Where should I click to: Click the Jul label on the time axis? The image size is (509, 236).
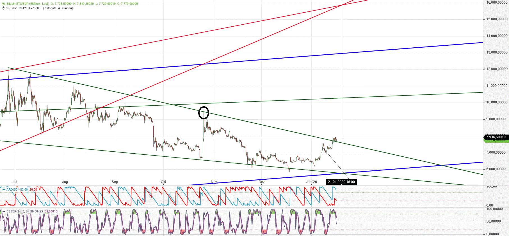click(x=15, y=182)
